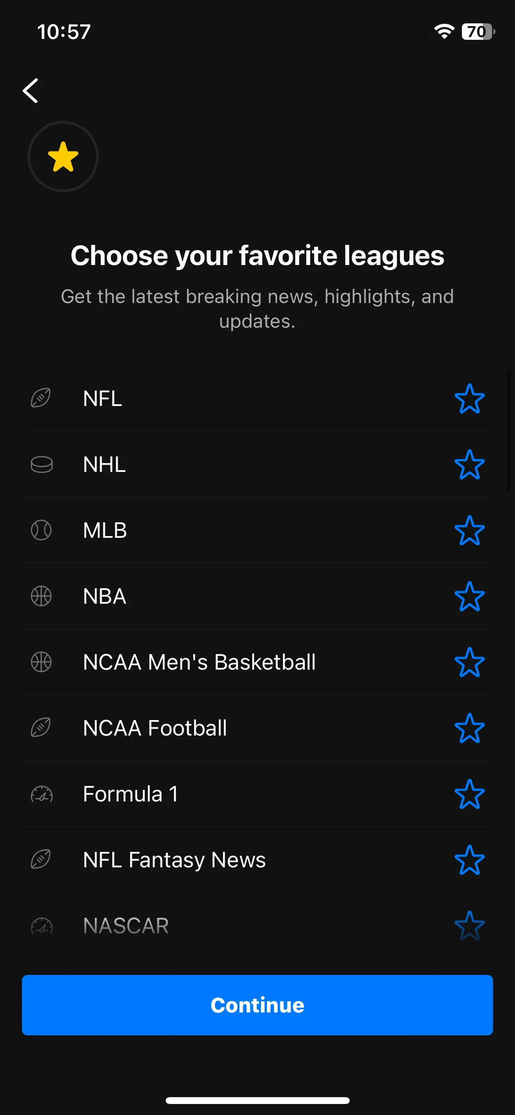Select the NCAA Football icon
Image resolution: width=515 pixels, height=1115 pixels.
pos(41,728)
